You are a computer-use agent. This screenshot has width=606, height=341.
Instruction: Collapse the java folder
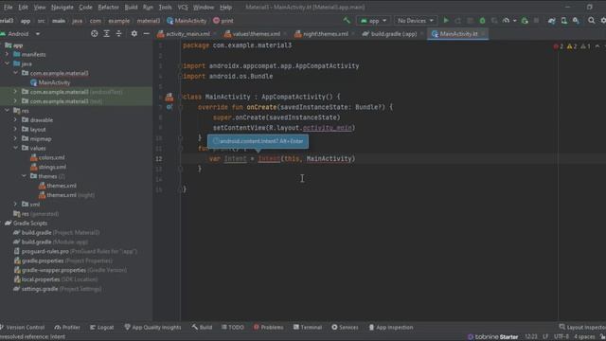[x=7, y=63]
